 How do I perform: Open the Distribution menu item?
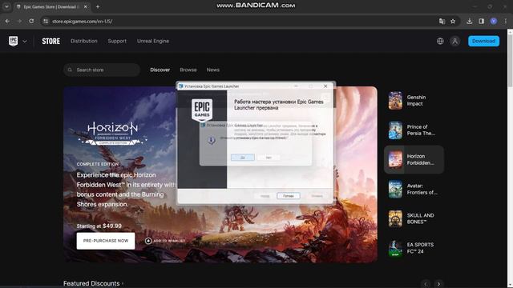tap(84, 41)
